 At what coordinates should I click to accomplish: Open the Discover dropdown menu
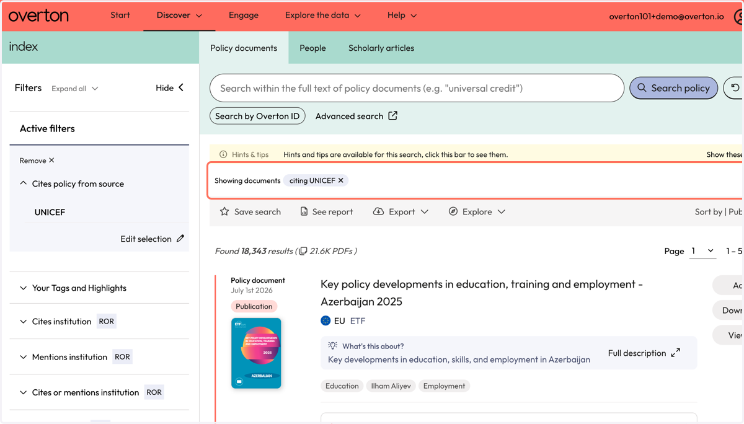[x=179, y=15]
